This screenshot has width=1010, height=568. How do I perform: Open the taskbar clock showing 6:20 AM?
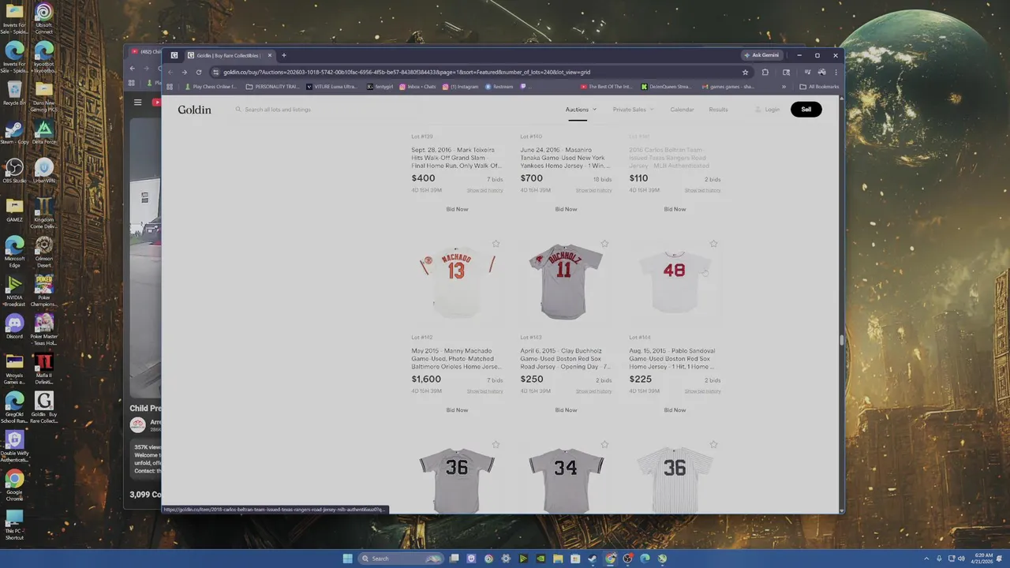pos(983,559)
